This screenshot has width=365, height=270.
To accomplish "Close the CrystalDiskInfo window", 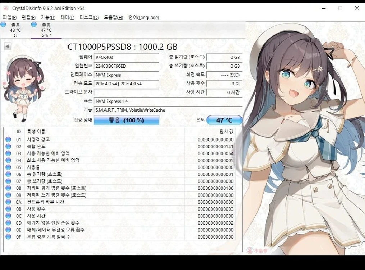I will [x=357, y=8].
